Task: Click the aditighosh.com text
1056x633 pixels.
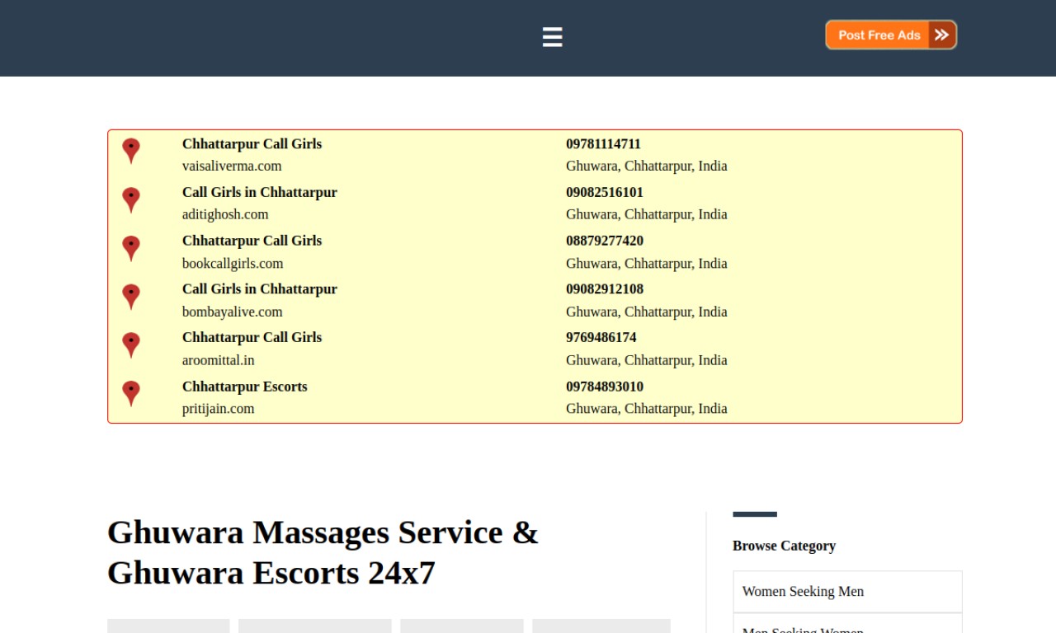Action: click(225, 214)
